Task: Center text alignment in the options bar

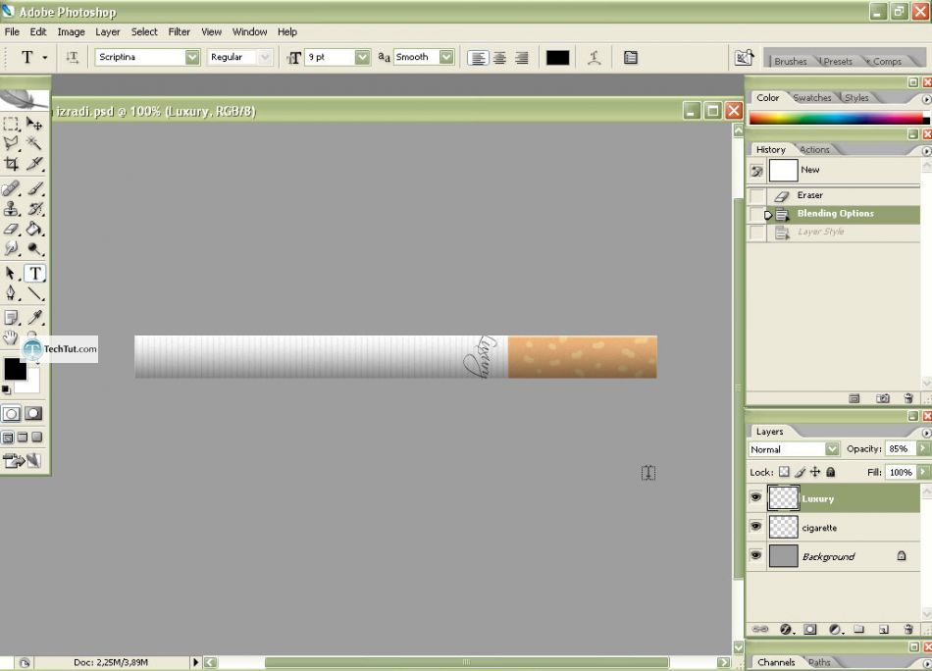Action: (x=499, y=58)
